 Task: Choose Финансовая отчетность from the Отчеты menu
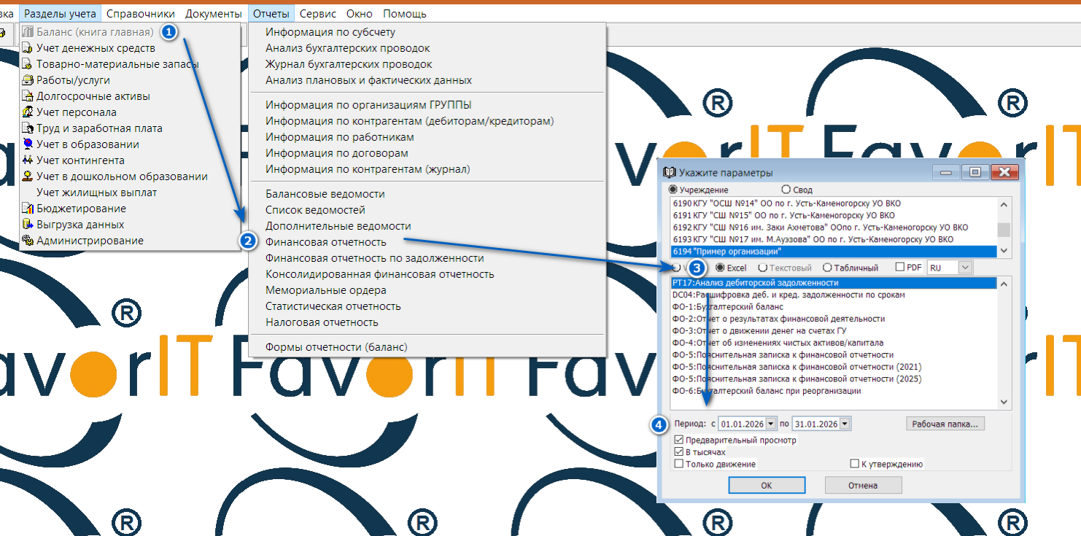point(325,242)
